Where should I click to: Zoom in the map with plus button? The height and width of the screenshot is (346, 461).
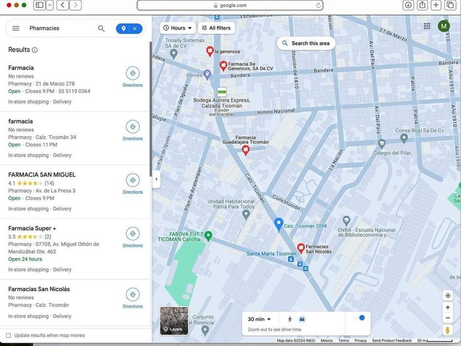pyautogui.click(x=448, y=308)
